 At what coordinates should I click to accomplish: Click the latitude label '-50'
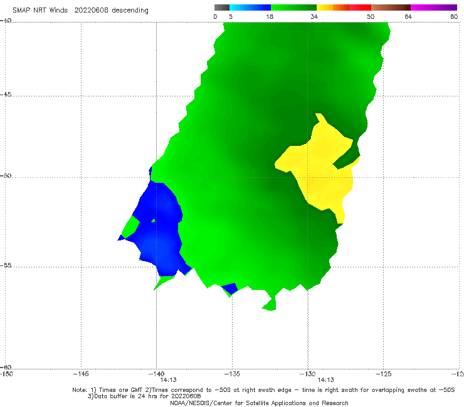pos(6,175)
